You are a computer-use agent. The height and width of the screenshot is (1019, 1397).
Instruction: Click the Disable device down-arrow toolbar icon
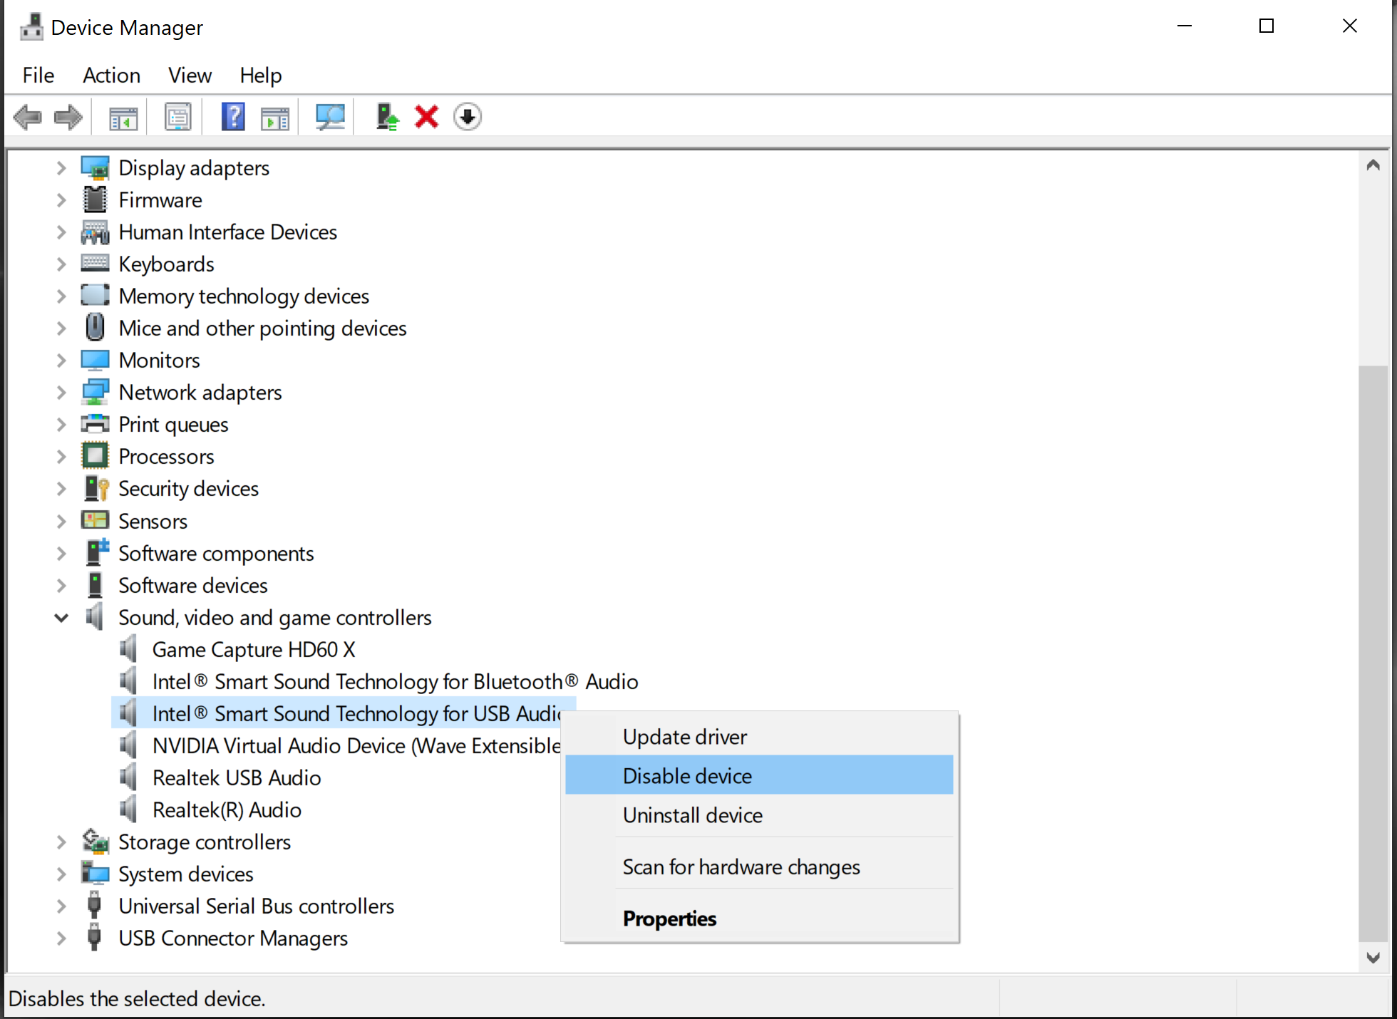(x=468, y=117)
